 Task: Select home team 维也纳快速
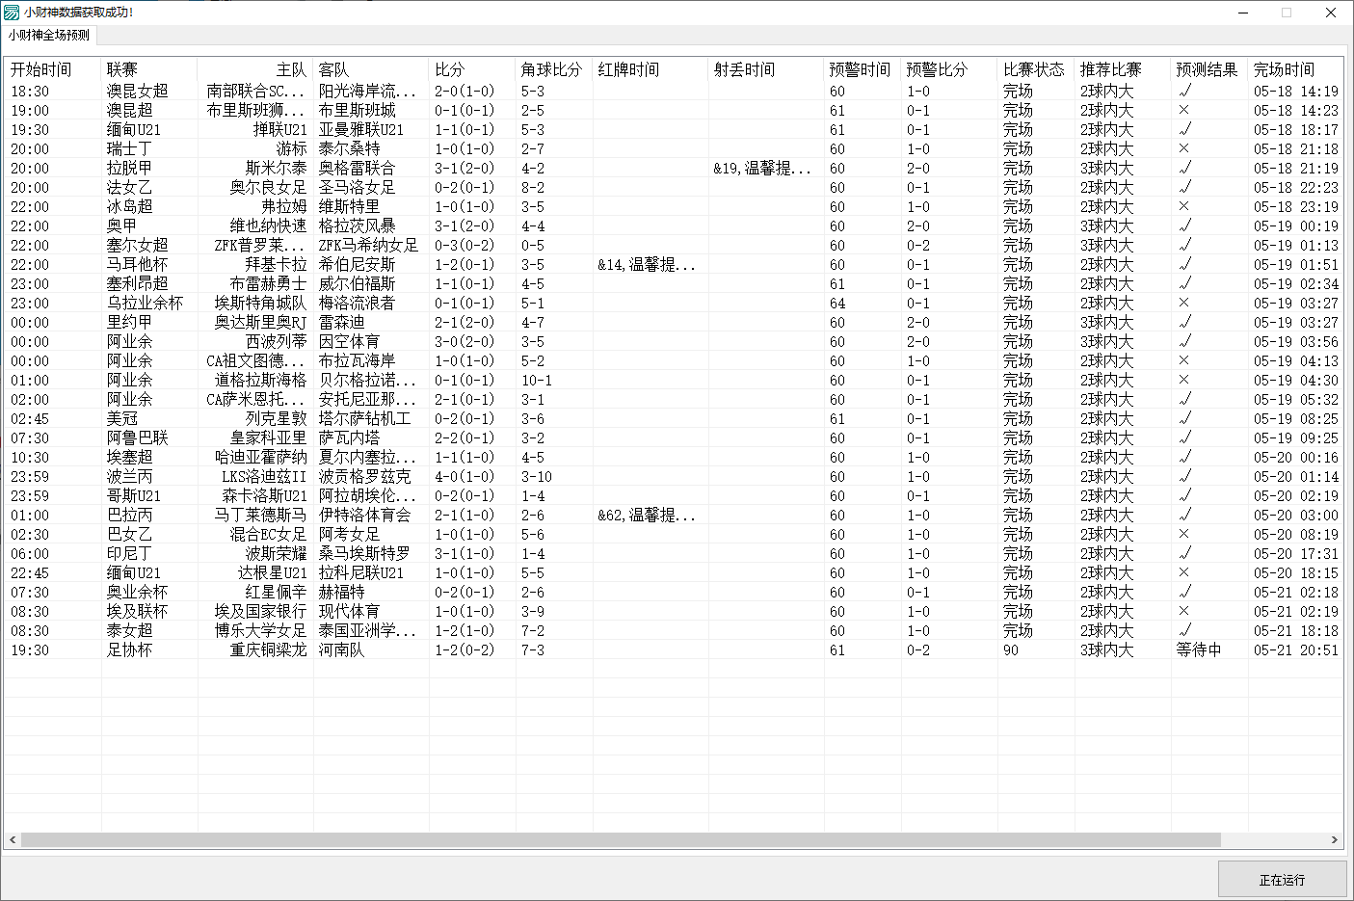268,225
